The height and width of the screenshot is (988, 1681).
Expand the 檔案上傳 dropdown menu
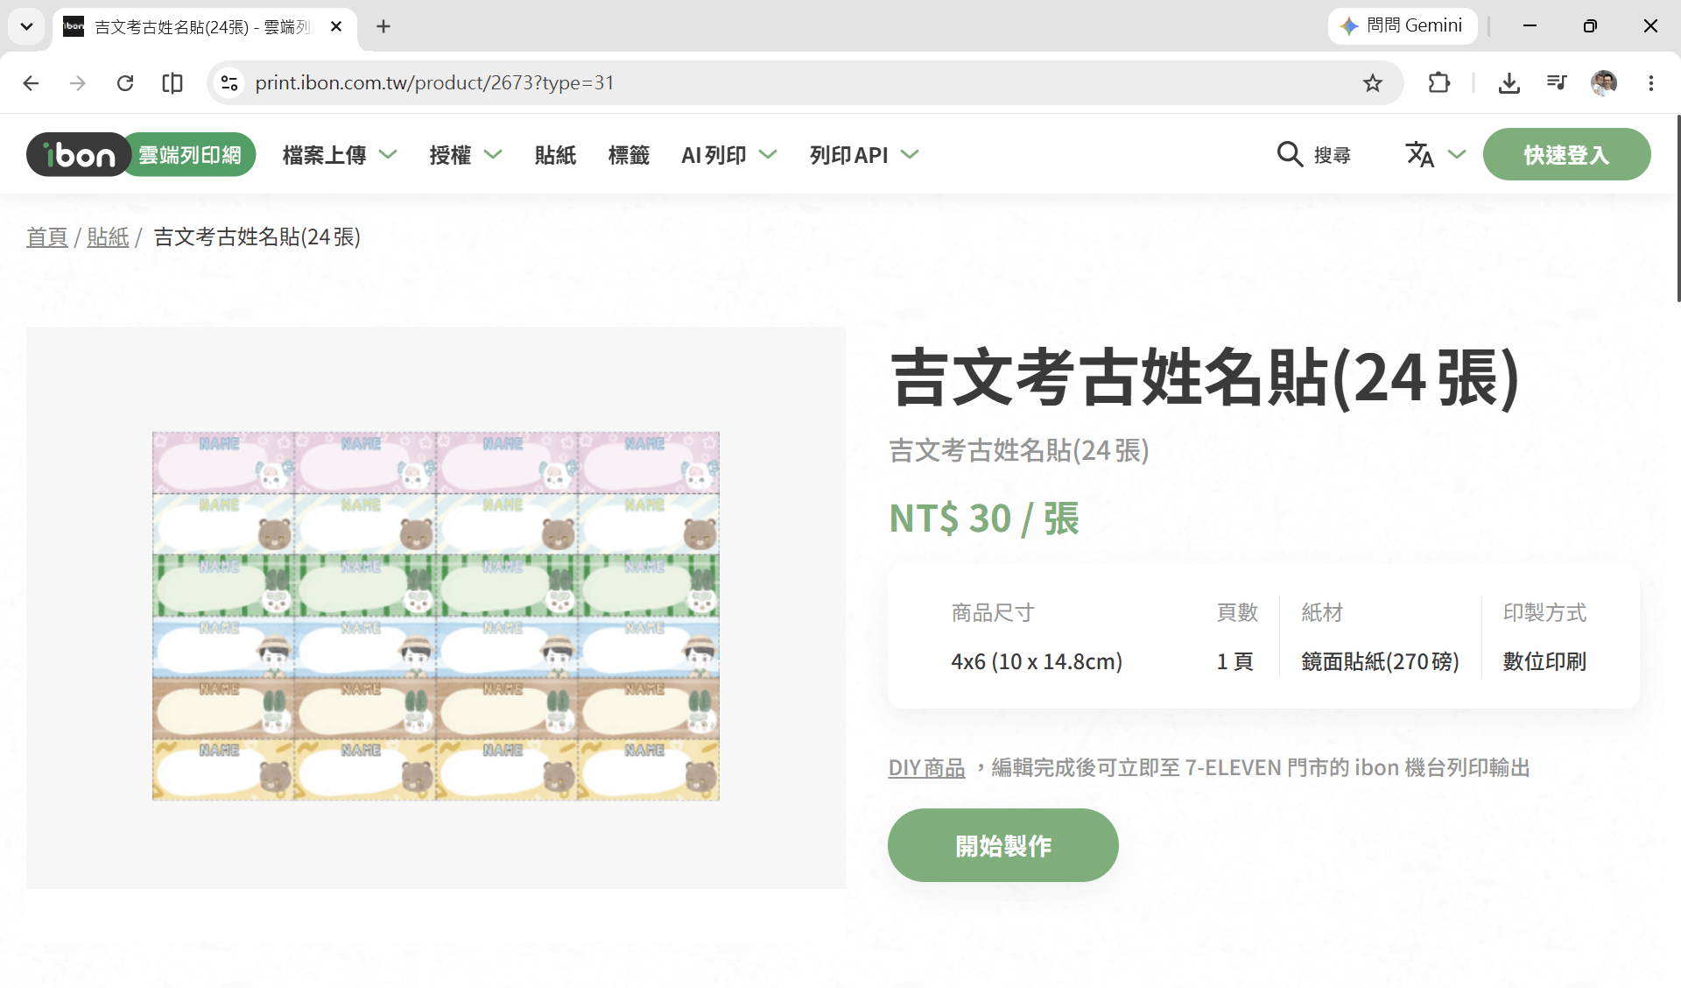click(x=340, y=155)
